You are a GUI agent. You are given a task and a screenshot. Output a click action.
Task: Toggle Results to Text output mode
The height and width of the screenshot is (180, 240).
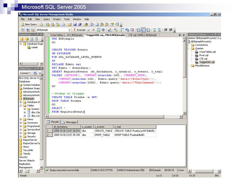138,30
